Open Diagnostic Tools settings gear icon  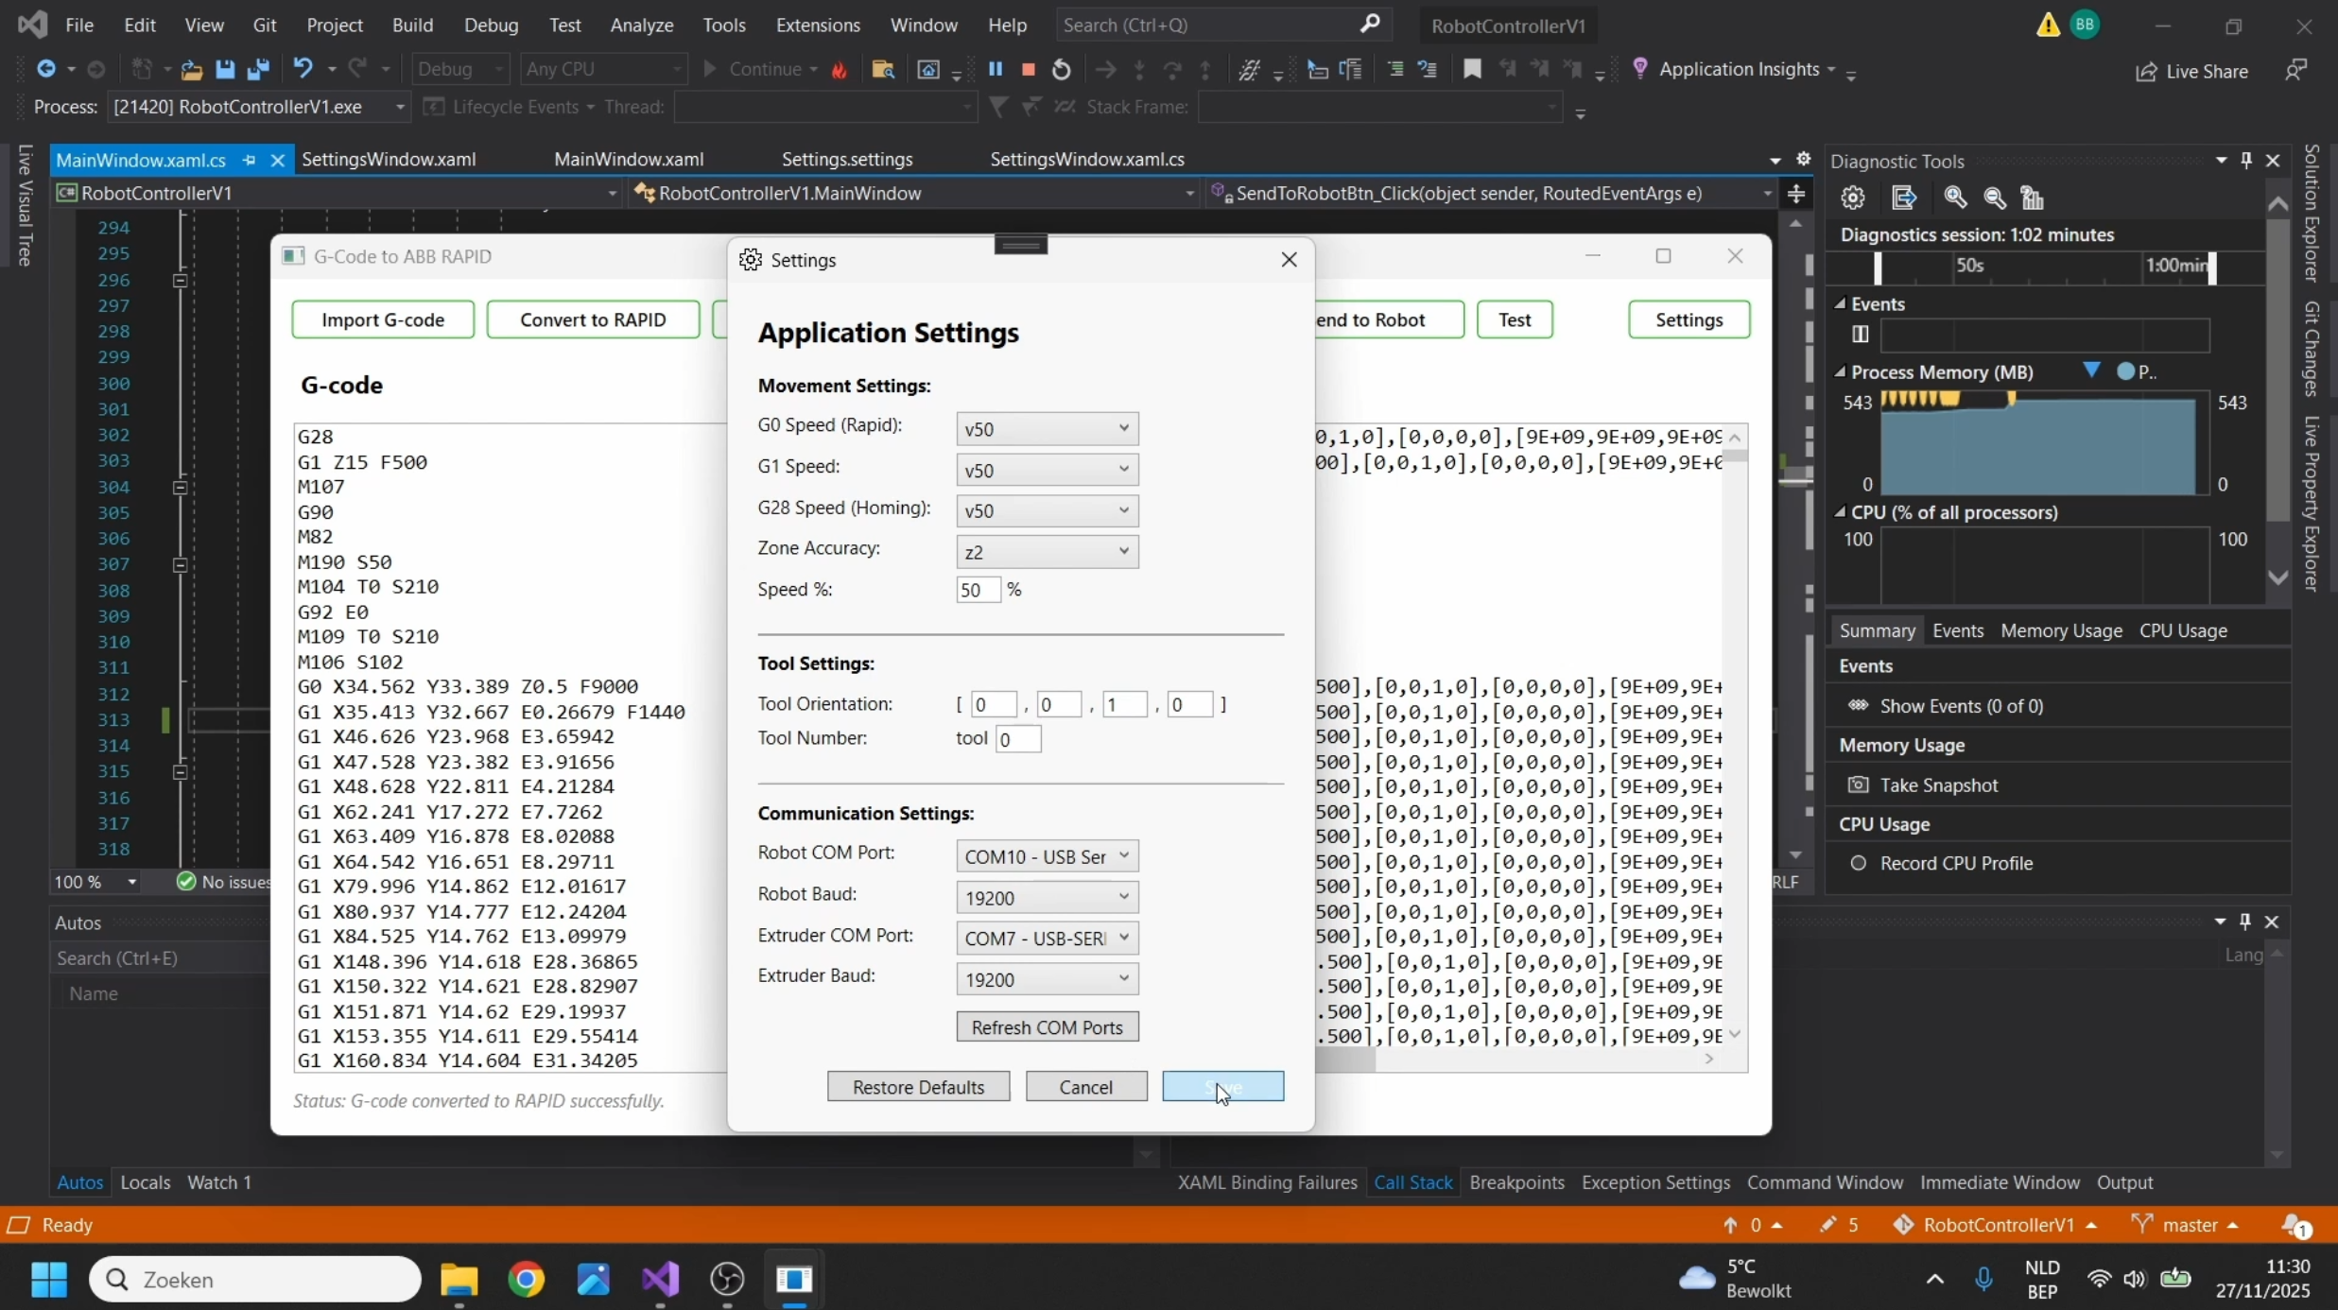click(1853, 198)
